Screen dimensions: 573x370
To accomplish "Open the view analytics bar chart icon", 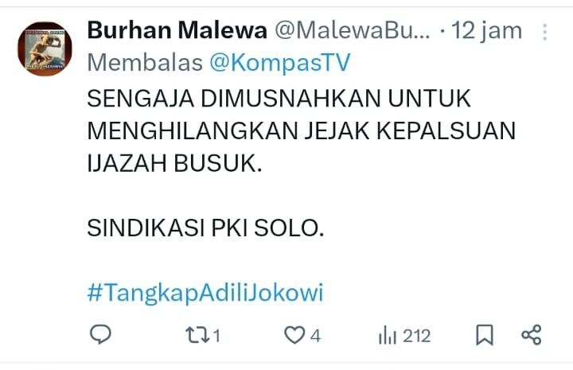I will point(388,335).
